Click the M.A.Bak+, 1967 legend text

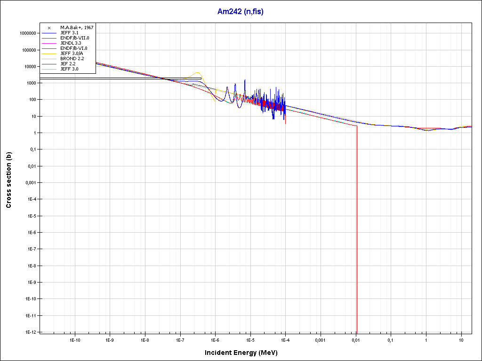(77, 28)
